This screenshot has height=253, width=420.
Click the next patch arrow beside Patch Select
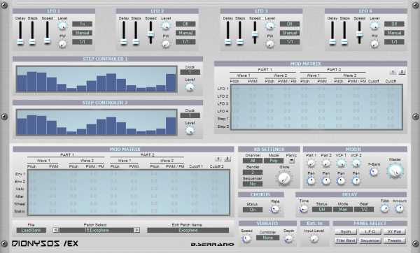(136, 230)
